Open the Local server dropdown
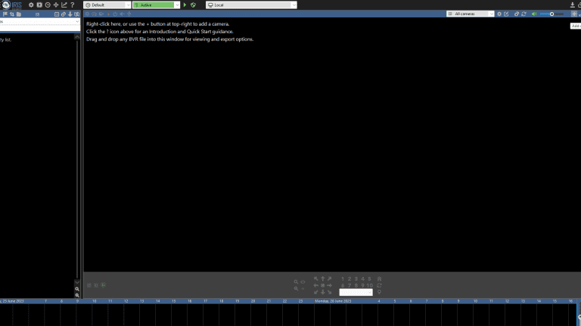The width and height of the screenshot is (581, 326). click(251, 5)
